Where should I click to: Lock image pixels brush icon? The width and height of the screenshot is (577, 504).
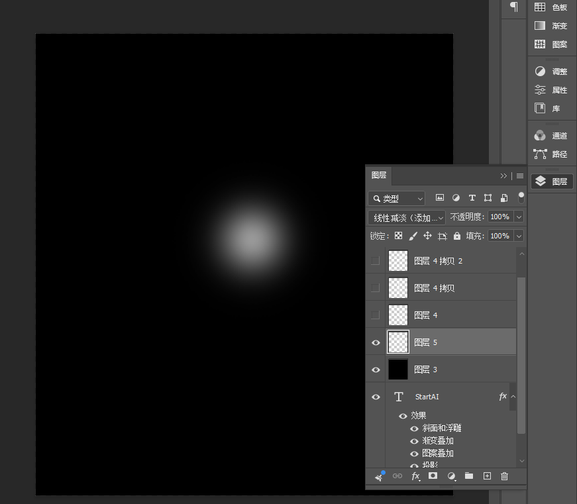click(x=413, y=236)
